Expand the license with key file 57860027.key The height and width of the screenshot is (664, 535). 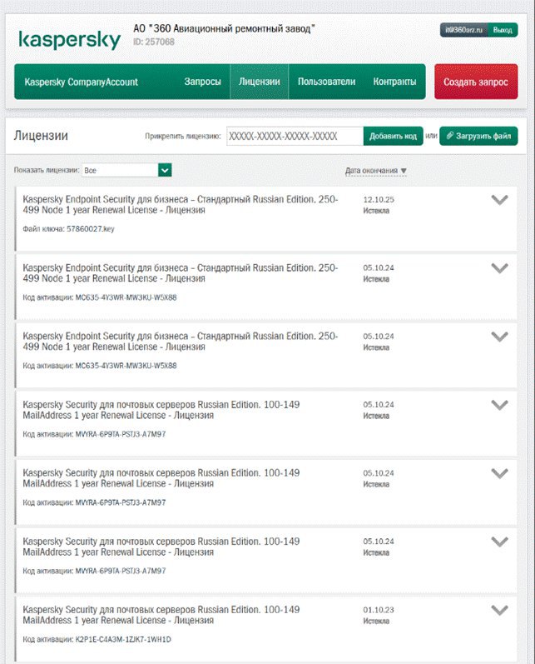(x=499, y=200)
